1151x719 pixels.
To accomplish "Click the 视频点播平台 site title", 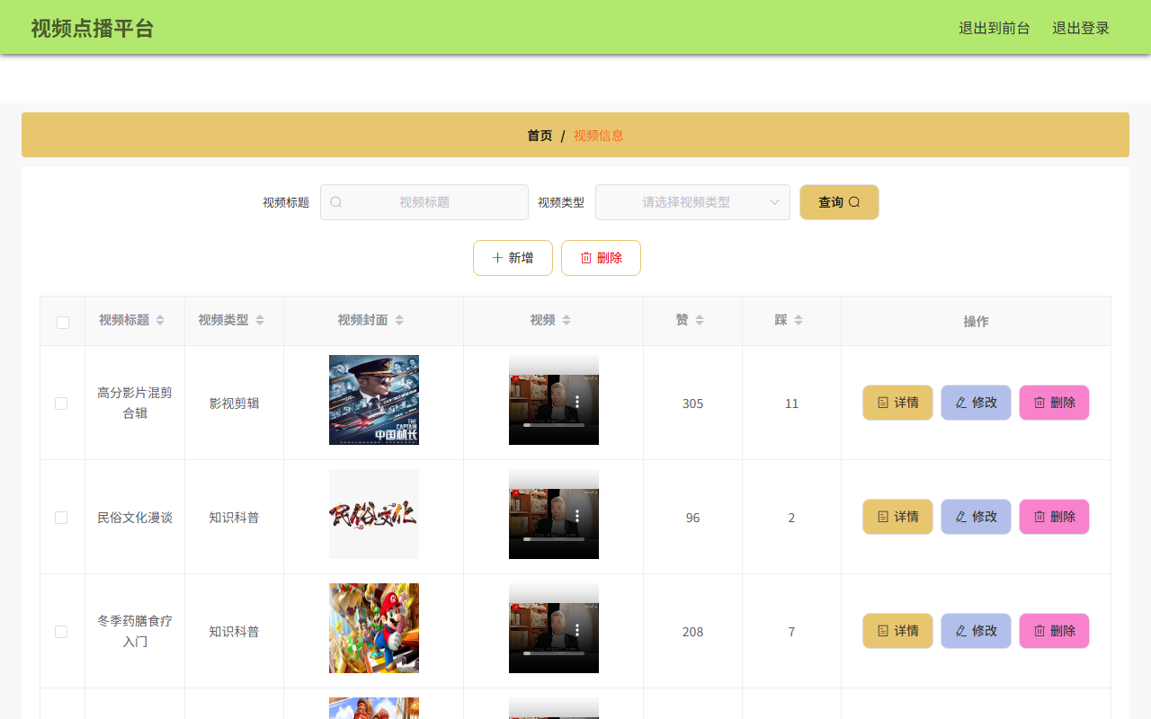I will click(93, 28).
